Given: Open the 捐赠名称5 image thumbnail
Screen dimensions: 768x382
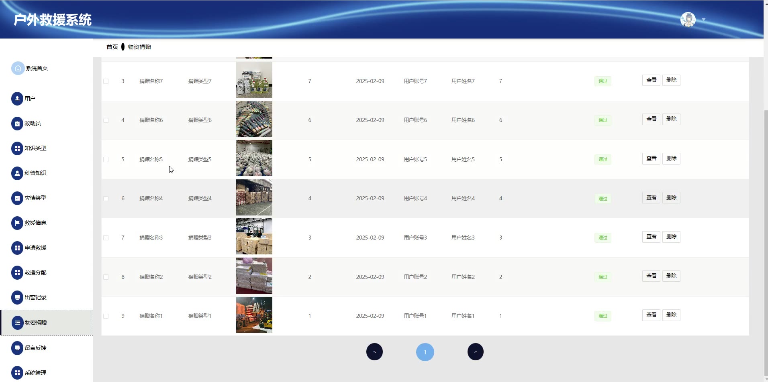Looking at the screenshot, I should pos(254,158).
